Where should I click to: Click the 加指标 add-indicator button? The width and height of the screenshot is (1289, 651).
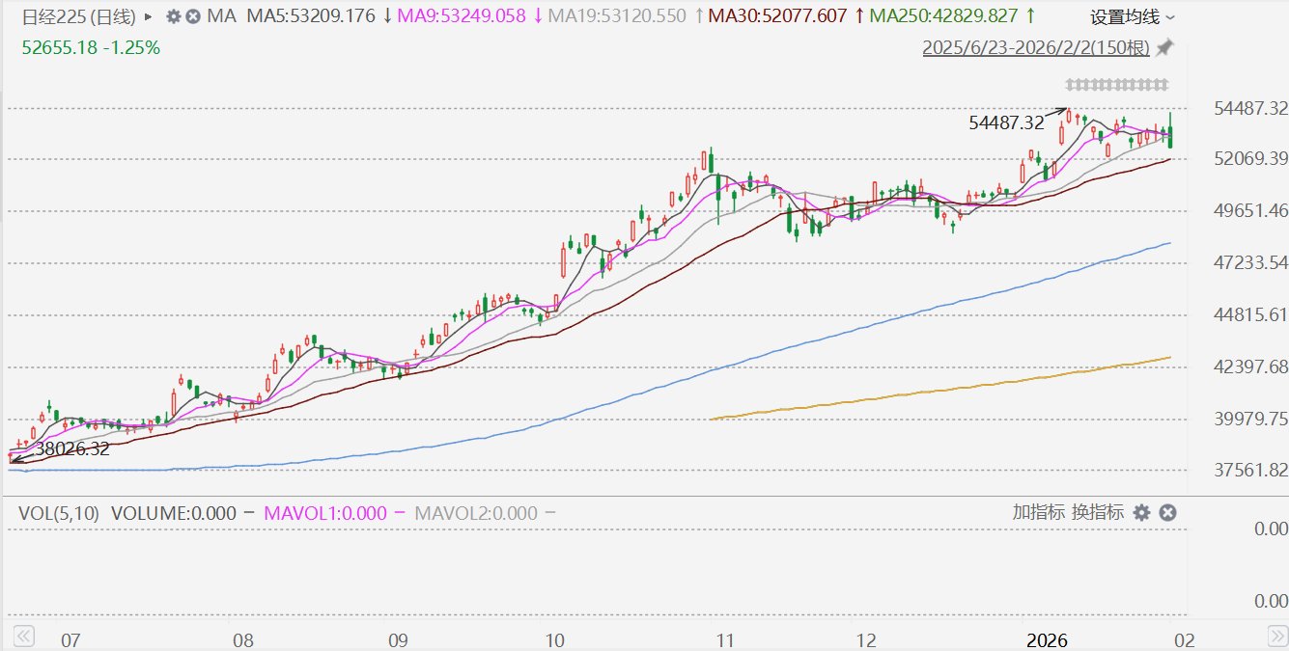[x=1039, y=512]
